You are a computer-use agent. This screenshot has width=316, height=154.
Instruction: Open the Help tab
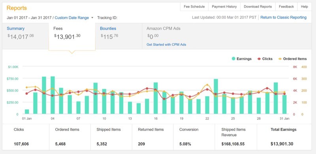click(304, 7)
